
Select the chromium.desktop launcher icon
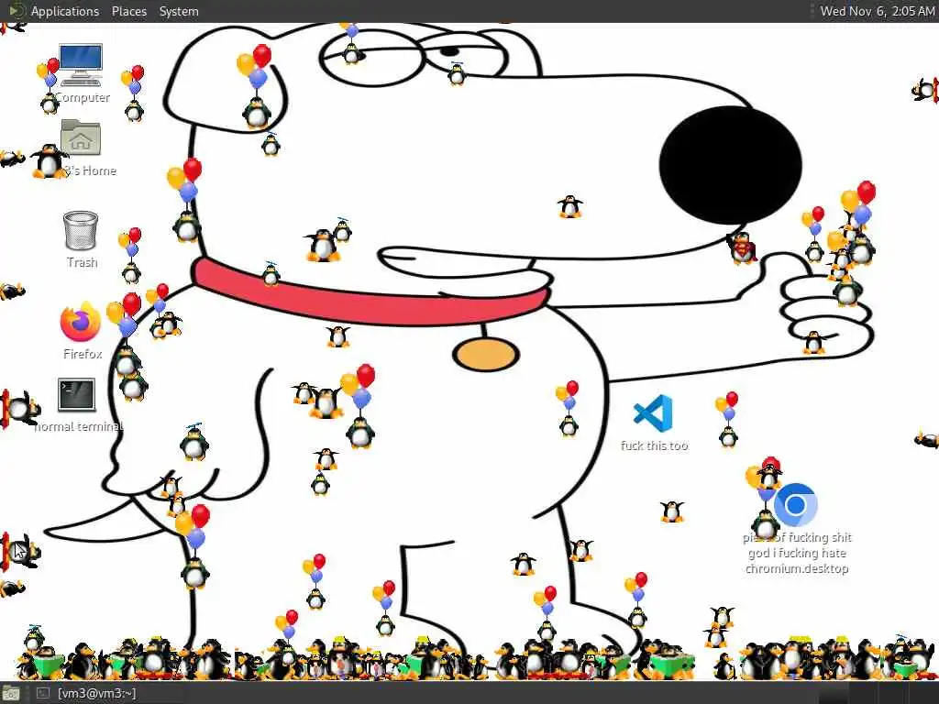coord(795,505)
